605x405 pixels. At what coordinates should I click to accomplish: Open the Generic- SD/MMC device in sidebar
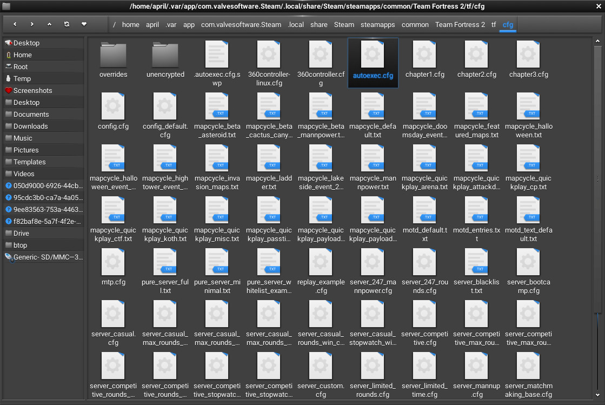click(43, 257)
